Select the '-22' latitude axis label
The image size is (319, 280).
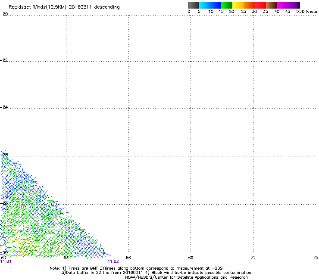[x=4, y=60]
